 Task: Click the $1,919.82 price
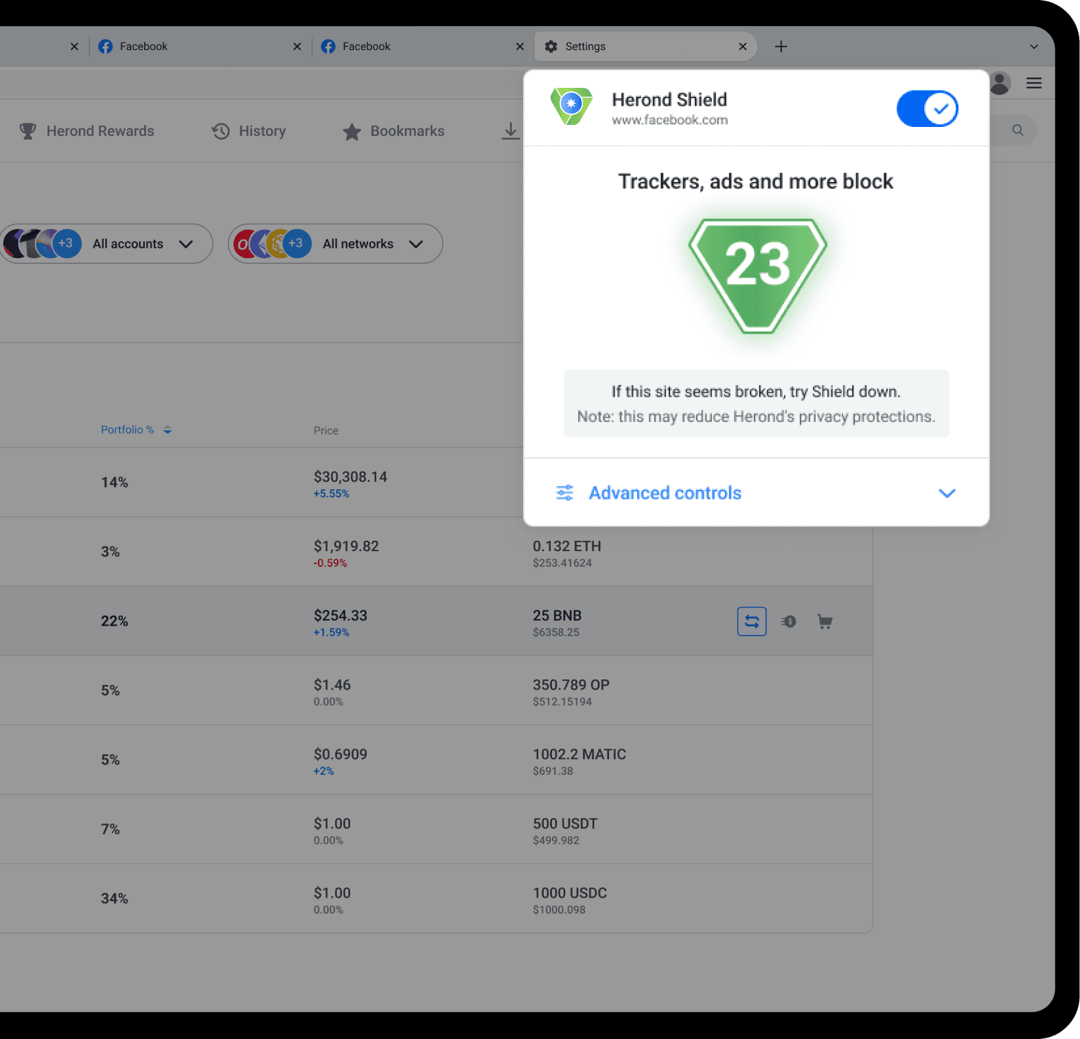pyautogui.click(x=346, y=546)
